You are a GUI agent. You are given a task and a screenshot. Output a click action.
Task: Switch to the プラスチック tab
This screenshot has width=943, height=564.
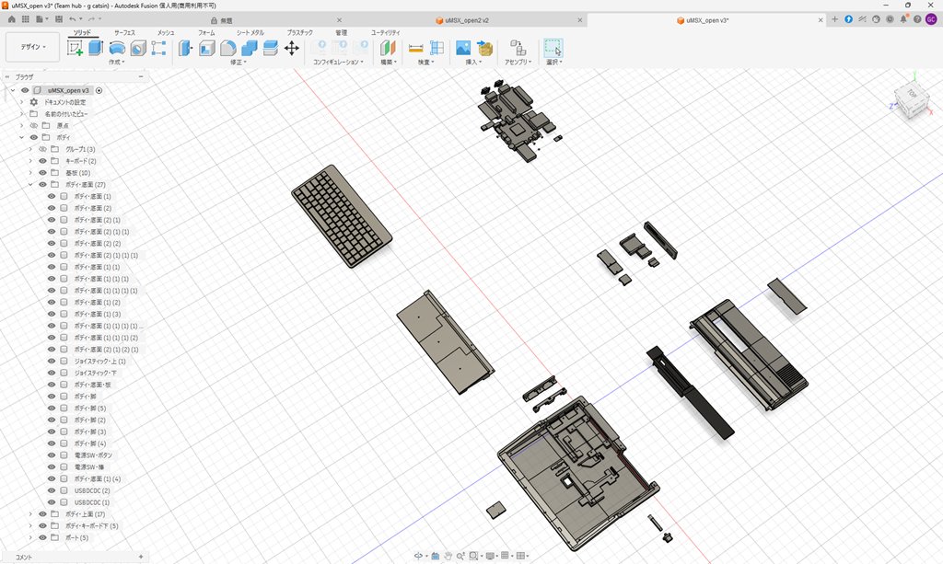(x=299, y=32)
